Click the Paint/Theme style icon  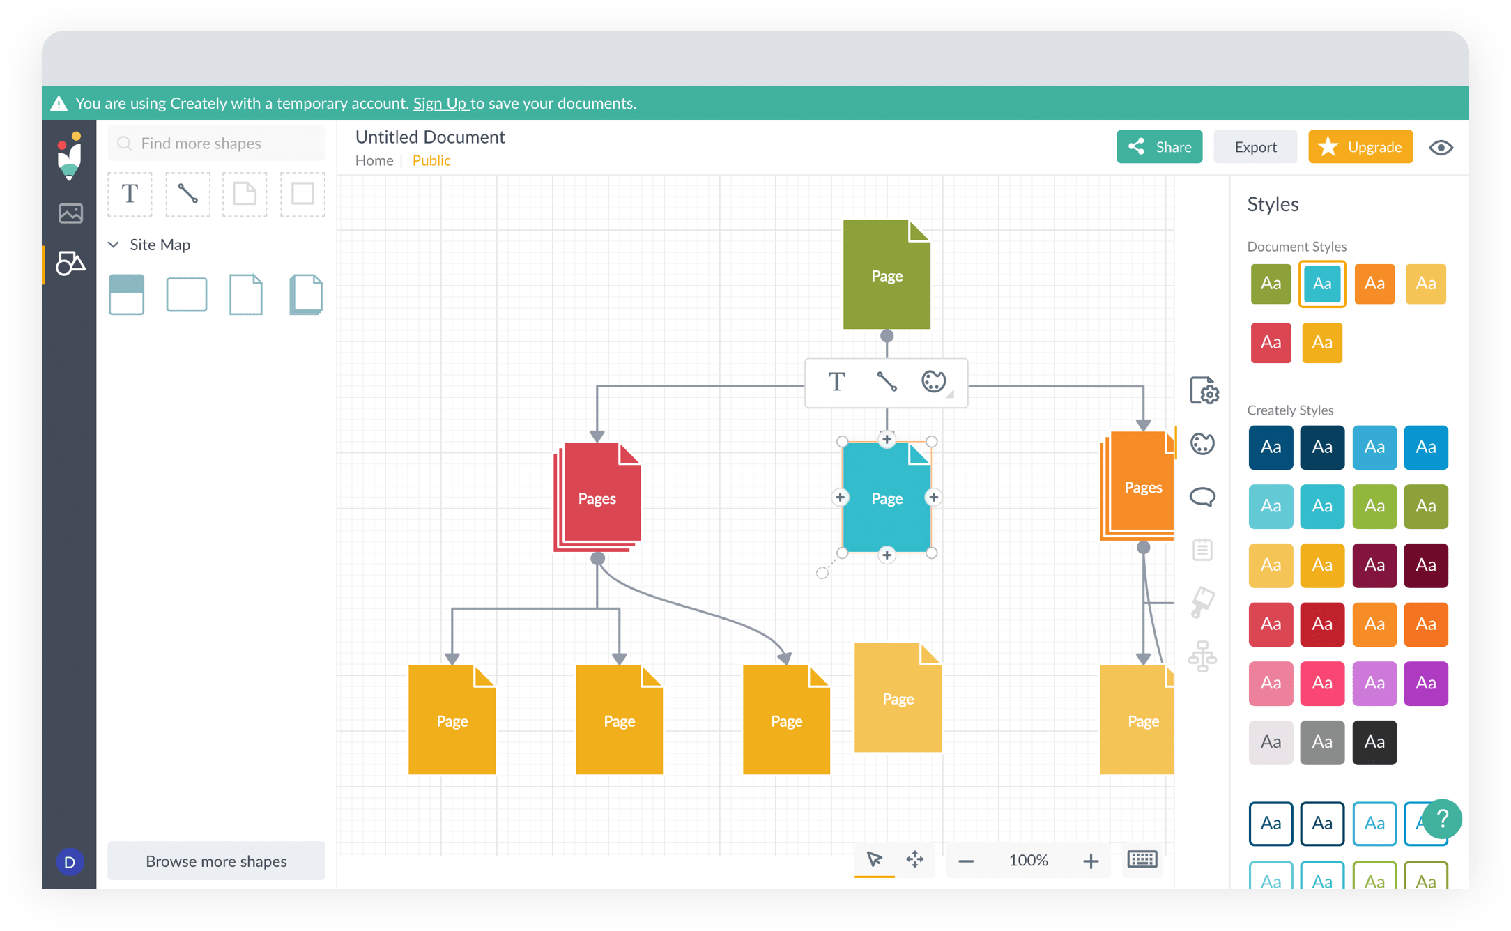pyautogui.click(x=1204, y=443)
